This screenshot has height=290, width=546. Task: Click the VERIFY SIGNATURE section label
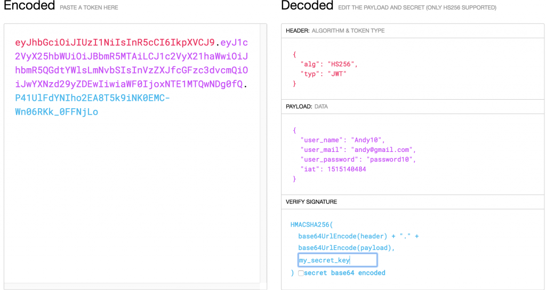click(311, 202)
